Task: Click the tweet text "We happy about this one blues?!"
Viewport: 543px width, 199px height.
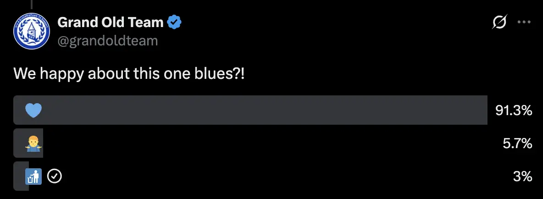Action: [x=129, y=73]
